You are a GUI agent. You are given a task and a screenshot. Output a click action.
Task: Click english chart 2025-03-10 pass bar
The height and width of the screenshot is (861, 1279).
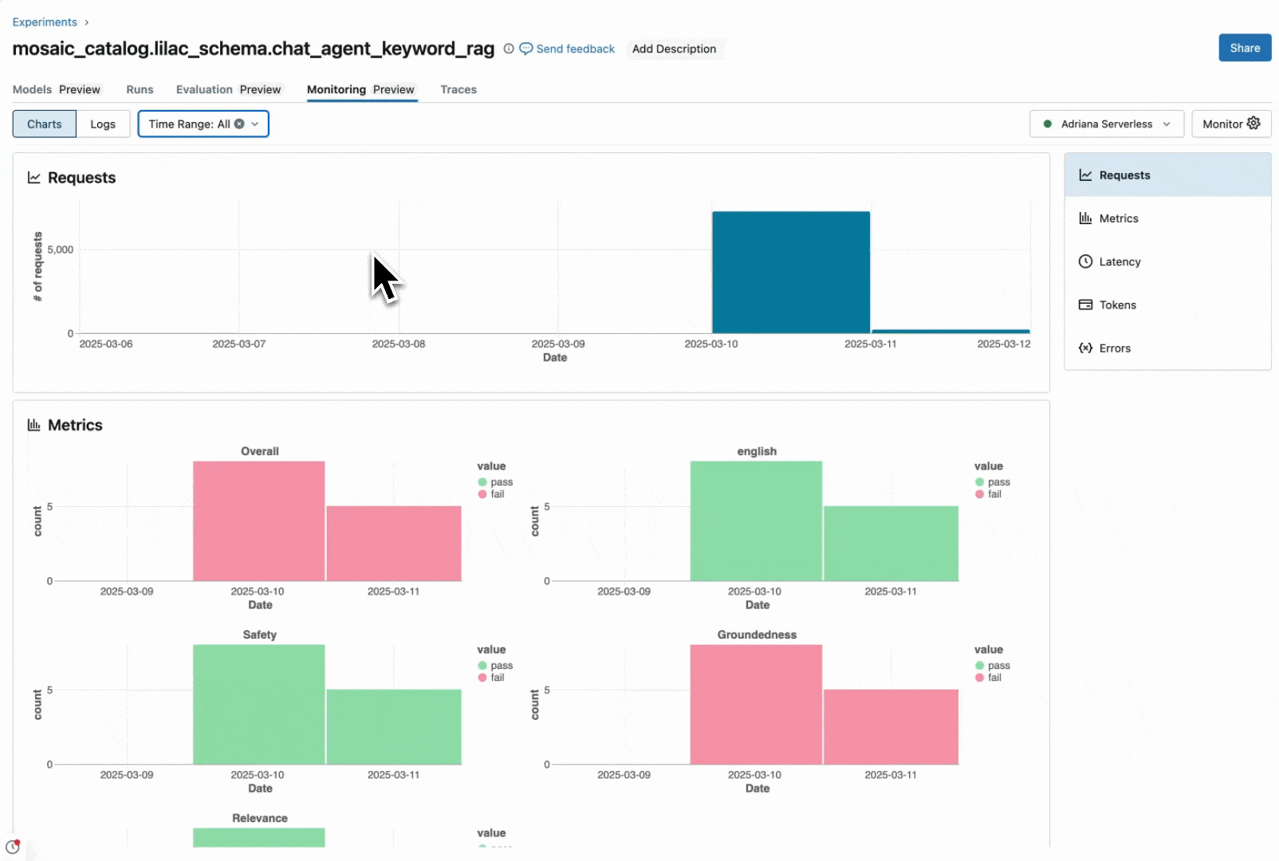(756, 521)
